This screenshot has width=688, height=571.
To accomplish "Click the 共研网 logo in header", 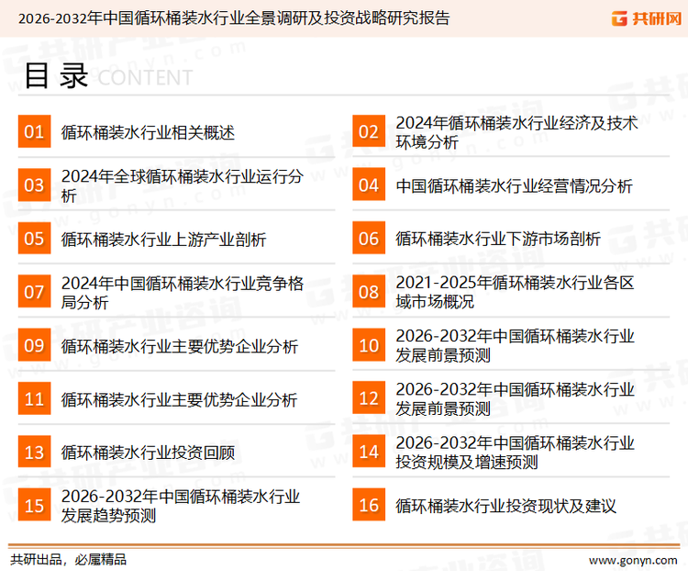I will pos(646,18).
